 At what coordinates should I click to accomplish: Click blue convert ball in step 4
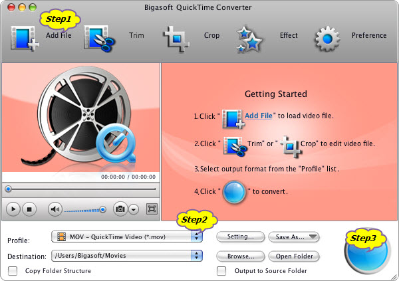point(234,192)
